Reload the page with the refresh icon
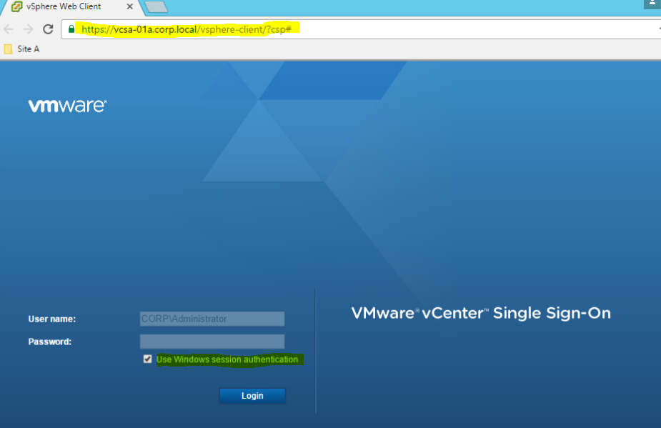This screenshot has width=661, height=428. tap(48, 29)
